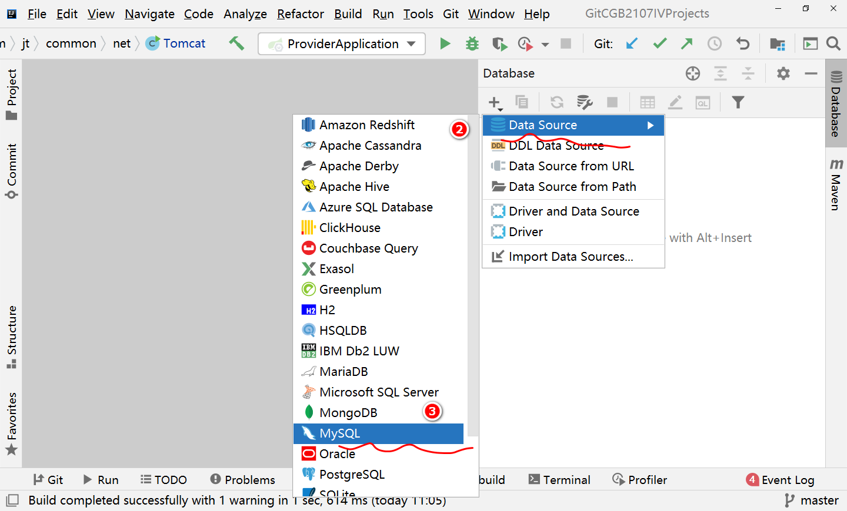Click Import Data Sources...
The width and height of the screenshot is (847, 511).
tap(573, 257)
